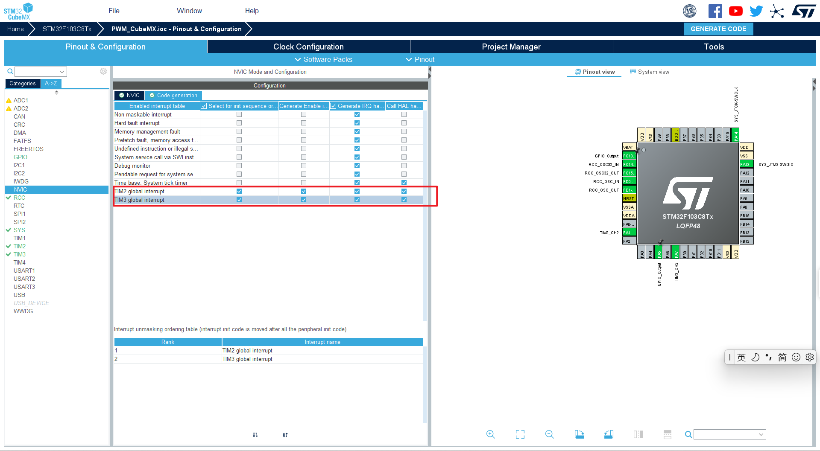This screenshot has width=820, height=451.
Task: Uncheck TIM2 init sequence ordering checkbox
Action: [239, 191]
